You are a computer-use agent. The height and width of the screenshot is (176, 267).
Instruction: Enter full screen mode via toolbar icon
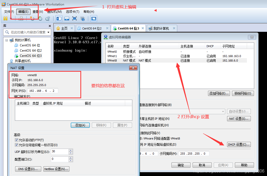(75, 19)
